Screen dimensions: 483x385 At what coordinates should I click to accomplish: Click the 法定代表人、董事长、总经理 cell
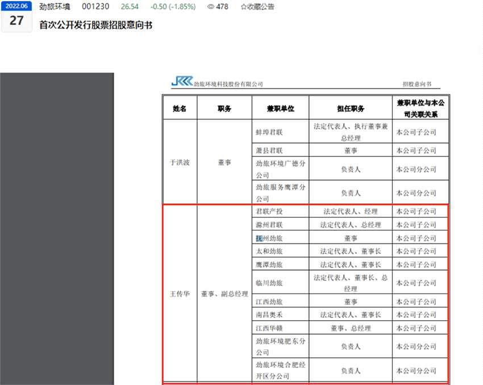(x=351, y=283)
